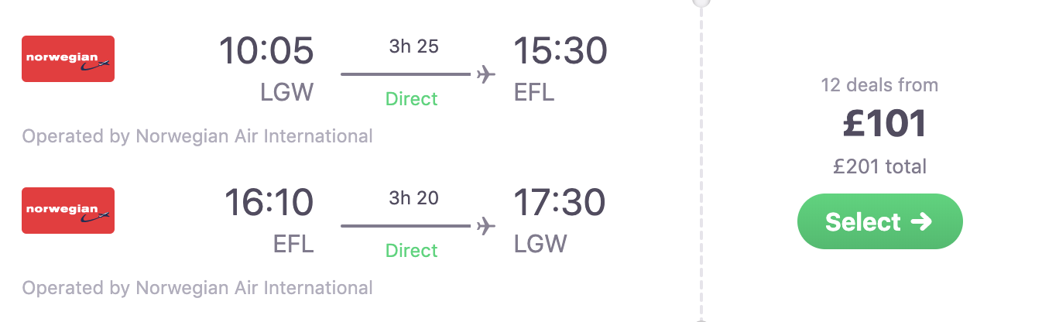Click the 3h 25 flight duration

click(x=413, y=46)
